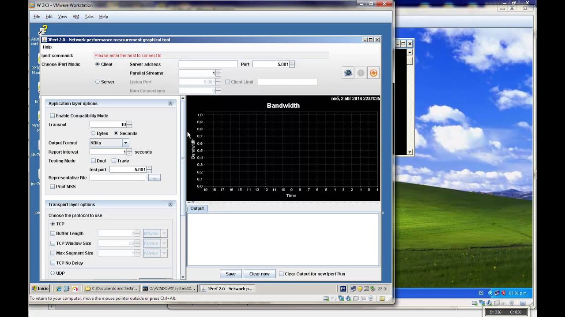
Task: Enable the TCP No Delay checkbox
Action: coord(53,263)
